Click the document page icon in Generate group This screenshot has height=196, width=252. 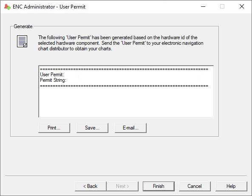pos(22,41)
